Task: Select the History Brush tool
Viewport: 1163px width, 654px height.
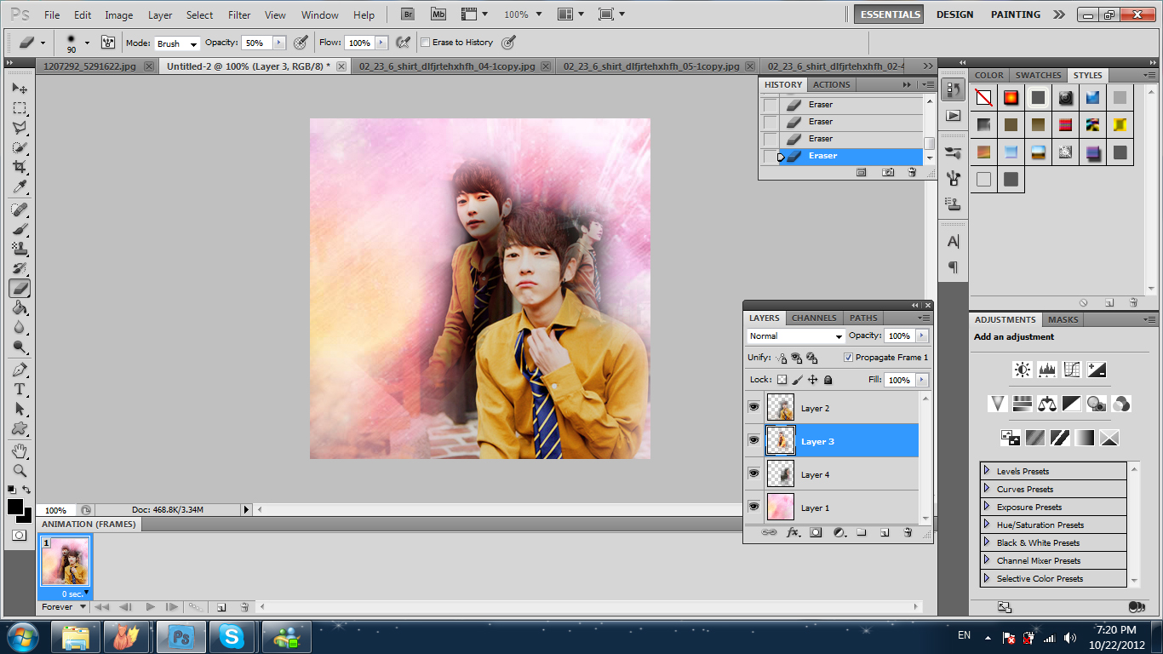Action: [x=20, y=268]
